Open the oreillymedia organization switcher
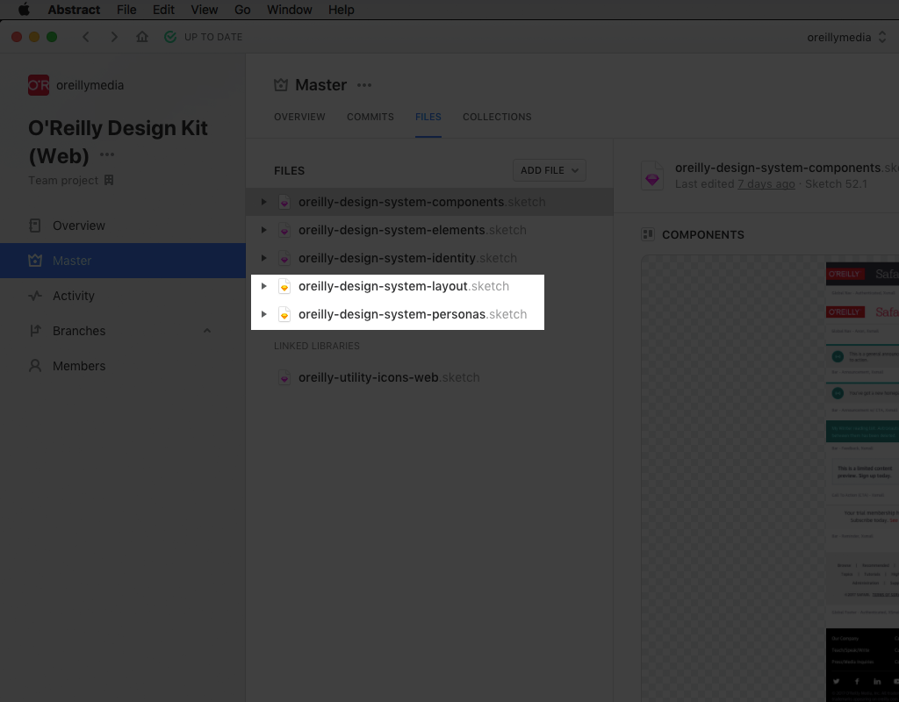 [847, 37]
